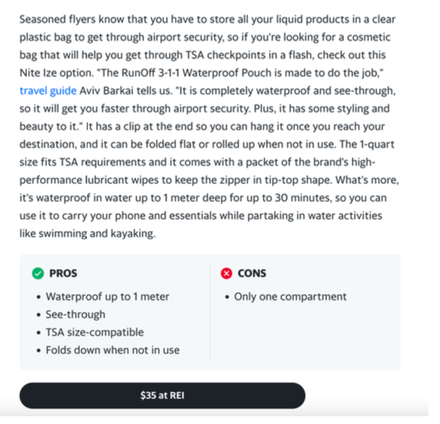
Task: Click the words Nite Ize option
Action: [56, 73]
